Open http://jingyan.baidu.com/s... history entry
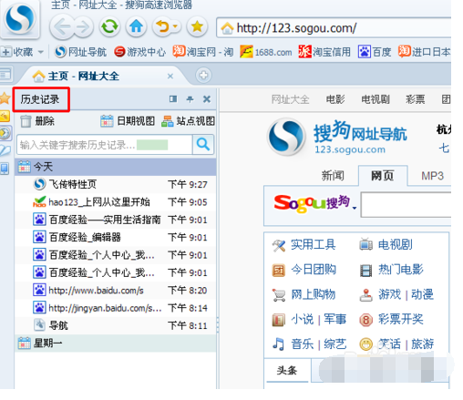 click(116, 308)
